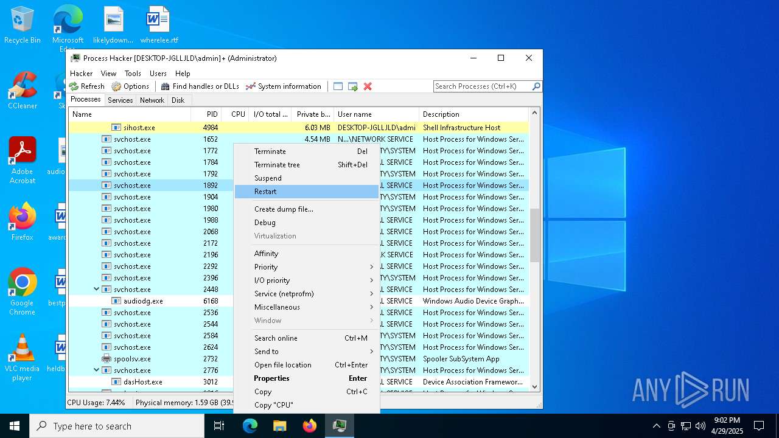The width and height of the screenshot is (779, 438).
Task: Choose Affinity in the context menu
Action: pos(307,254)
